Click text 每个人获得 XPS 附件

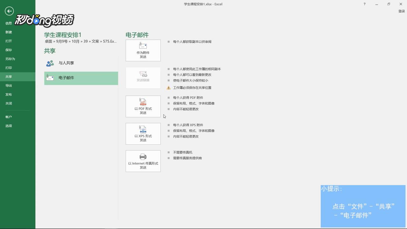pyautogui.click(x=188, y=125)
